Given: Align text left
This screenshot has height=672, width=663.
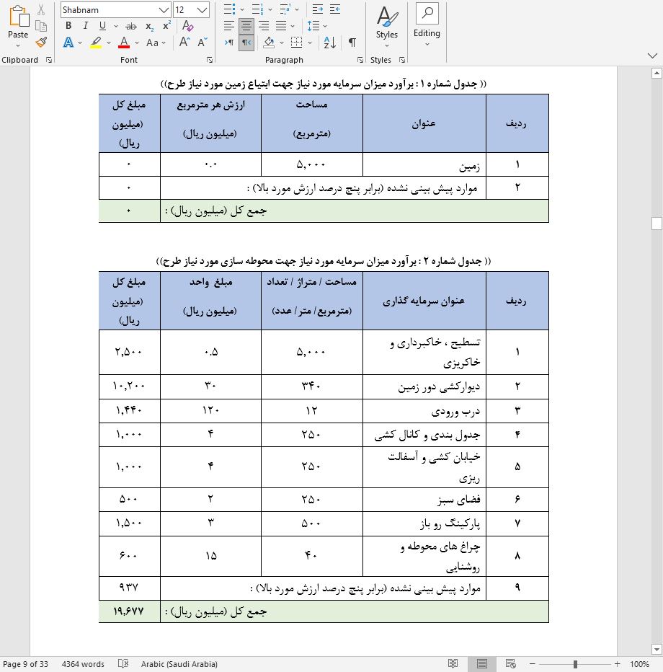Looking at the screenshot, I should [229, 26].
